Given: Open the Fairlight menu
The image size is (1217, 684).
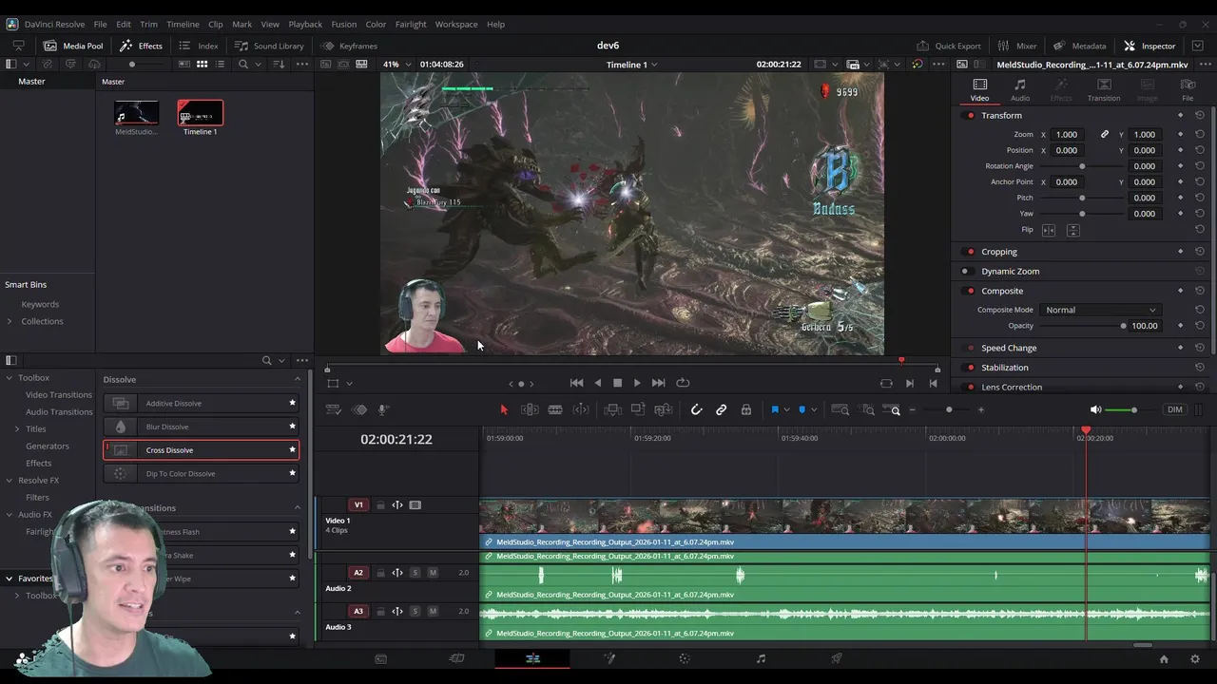Looking at the screenshot, I should 411,24.
